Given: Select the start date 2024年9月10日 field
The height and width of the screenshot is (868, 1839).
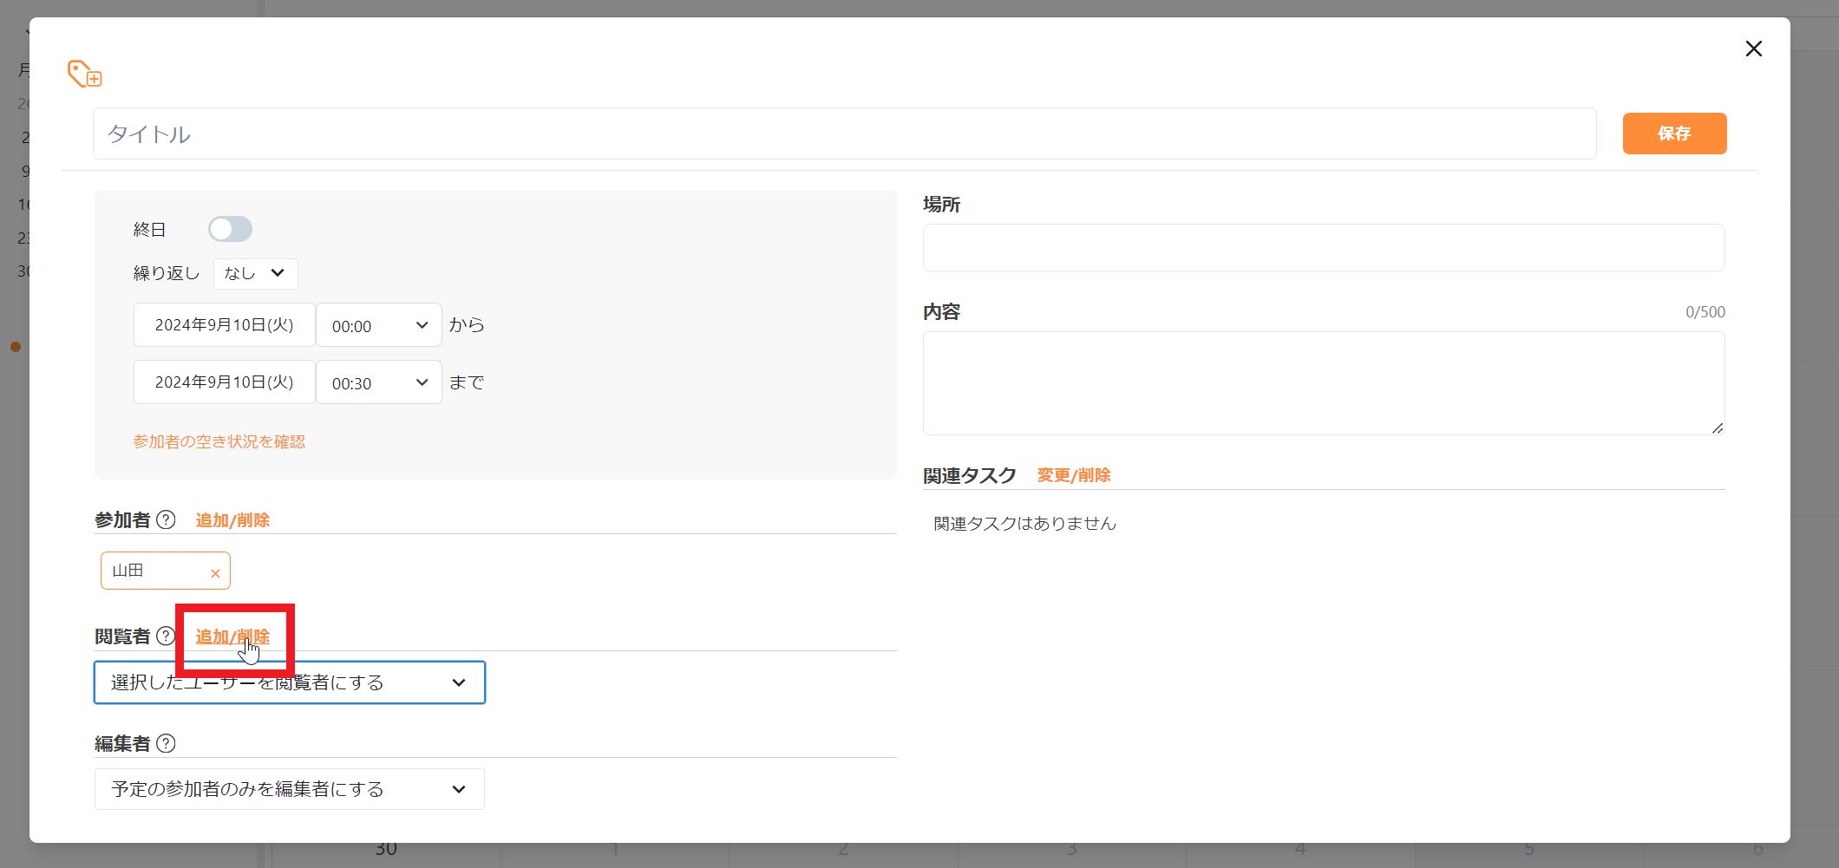Looking at the screenshot, I should [x=224, y=324].
